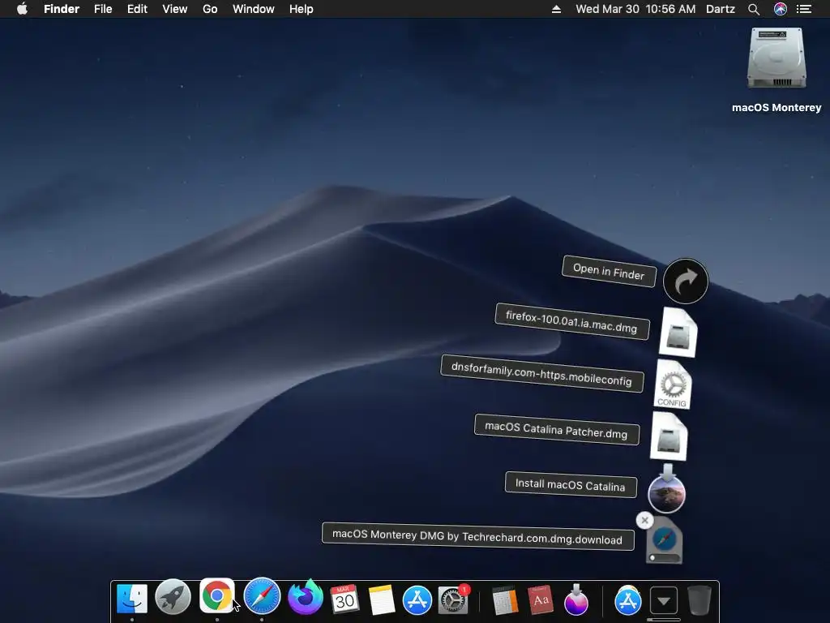Open the Help menu
Screen dimensions: 830x623
tap(302, 9)
